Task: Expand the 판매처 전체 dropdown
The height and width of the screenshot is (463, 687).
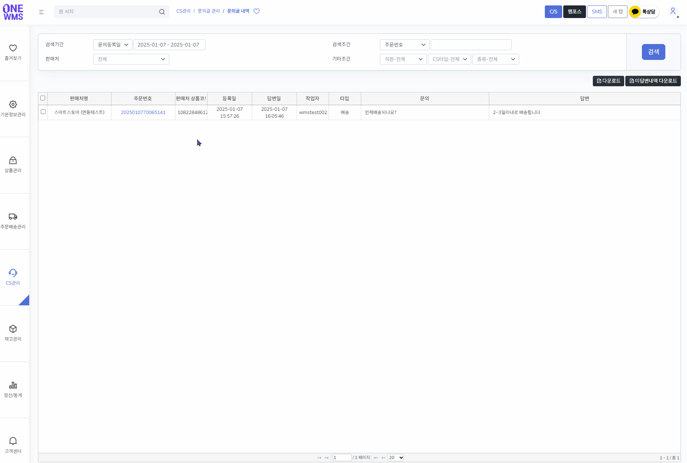Action: 131,59
